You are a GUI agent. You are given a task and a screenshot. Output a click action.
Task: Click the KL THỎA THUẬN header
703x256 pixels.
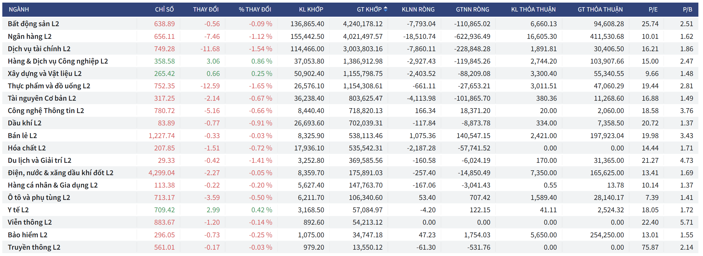point(533,9)
